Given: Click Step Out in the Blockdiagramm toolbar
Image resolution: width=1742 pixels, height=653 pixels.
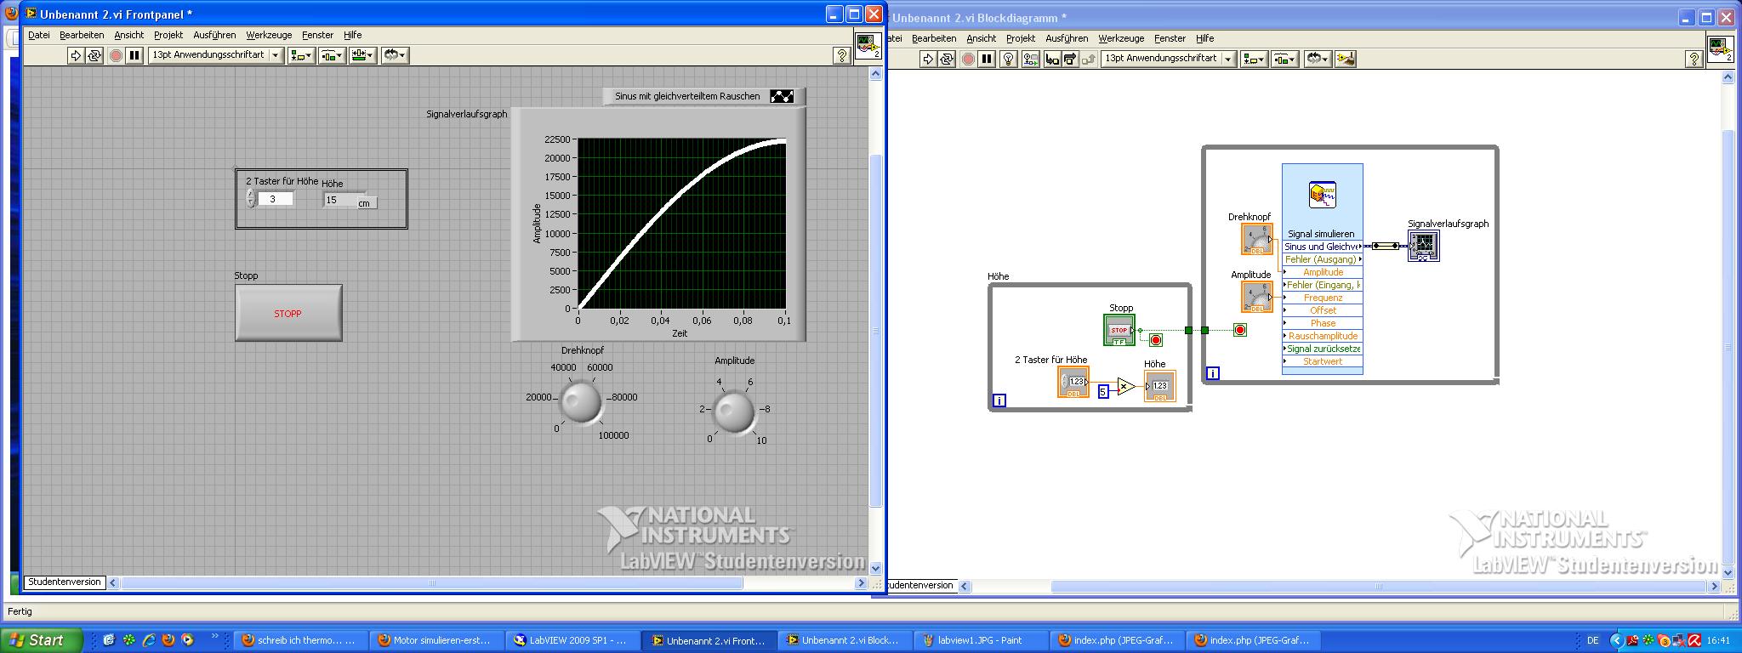Looking at the screenshot, I should tap(1088, 59).
